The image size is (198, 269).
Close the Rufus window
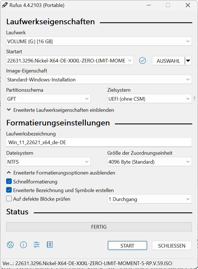[x=188, y=5]
